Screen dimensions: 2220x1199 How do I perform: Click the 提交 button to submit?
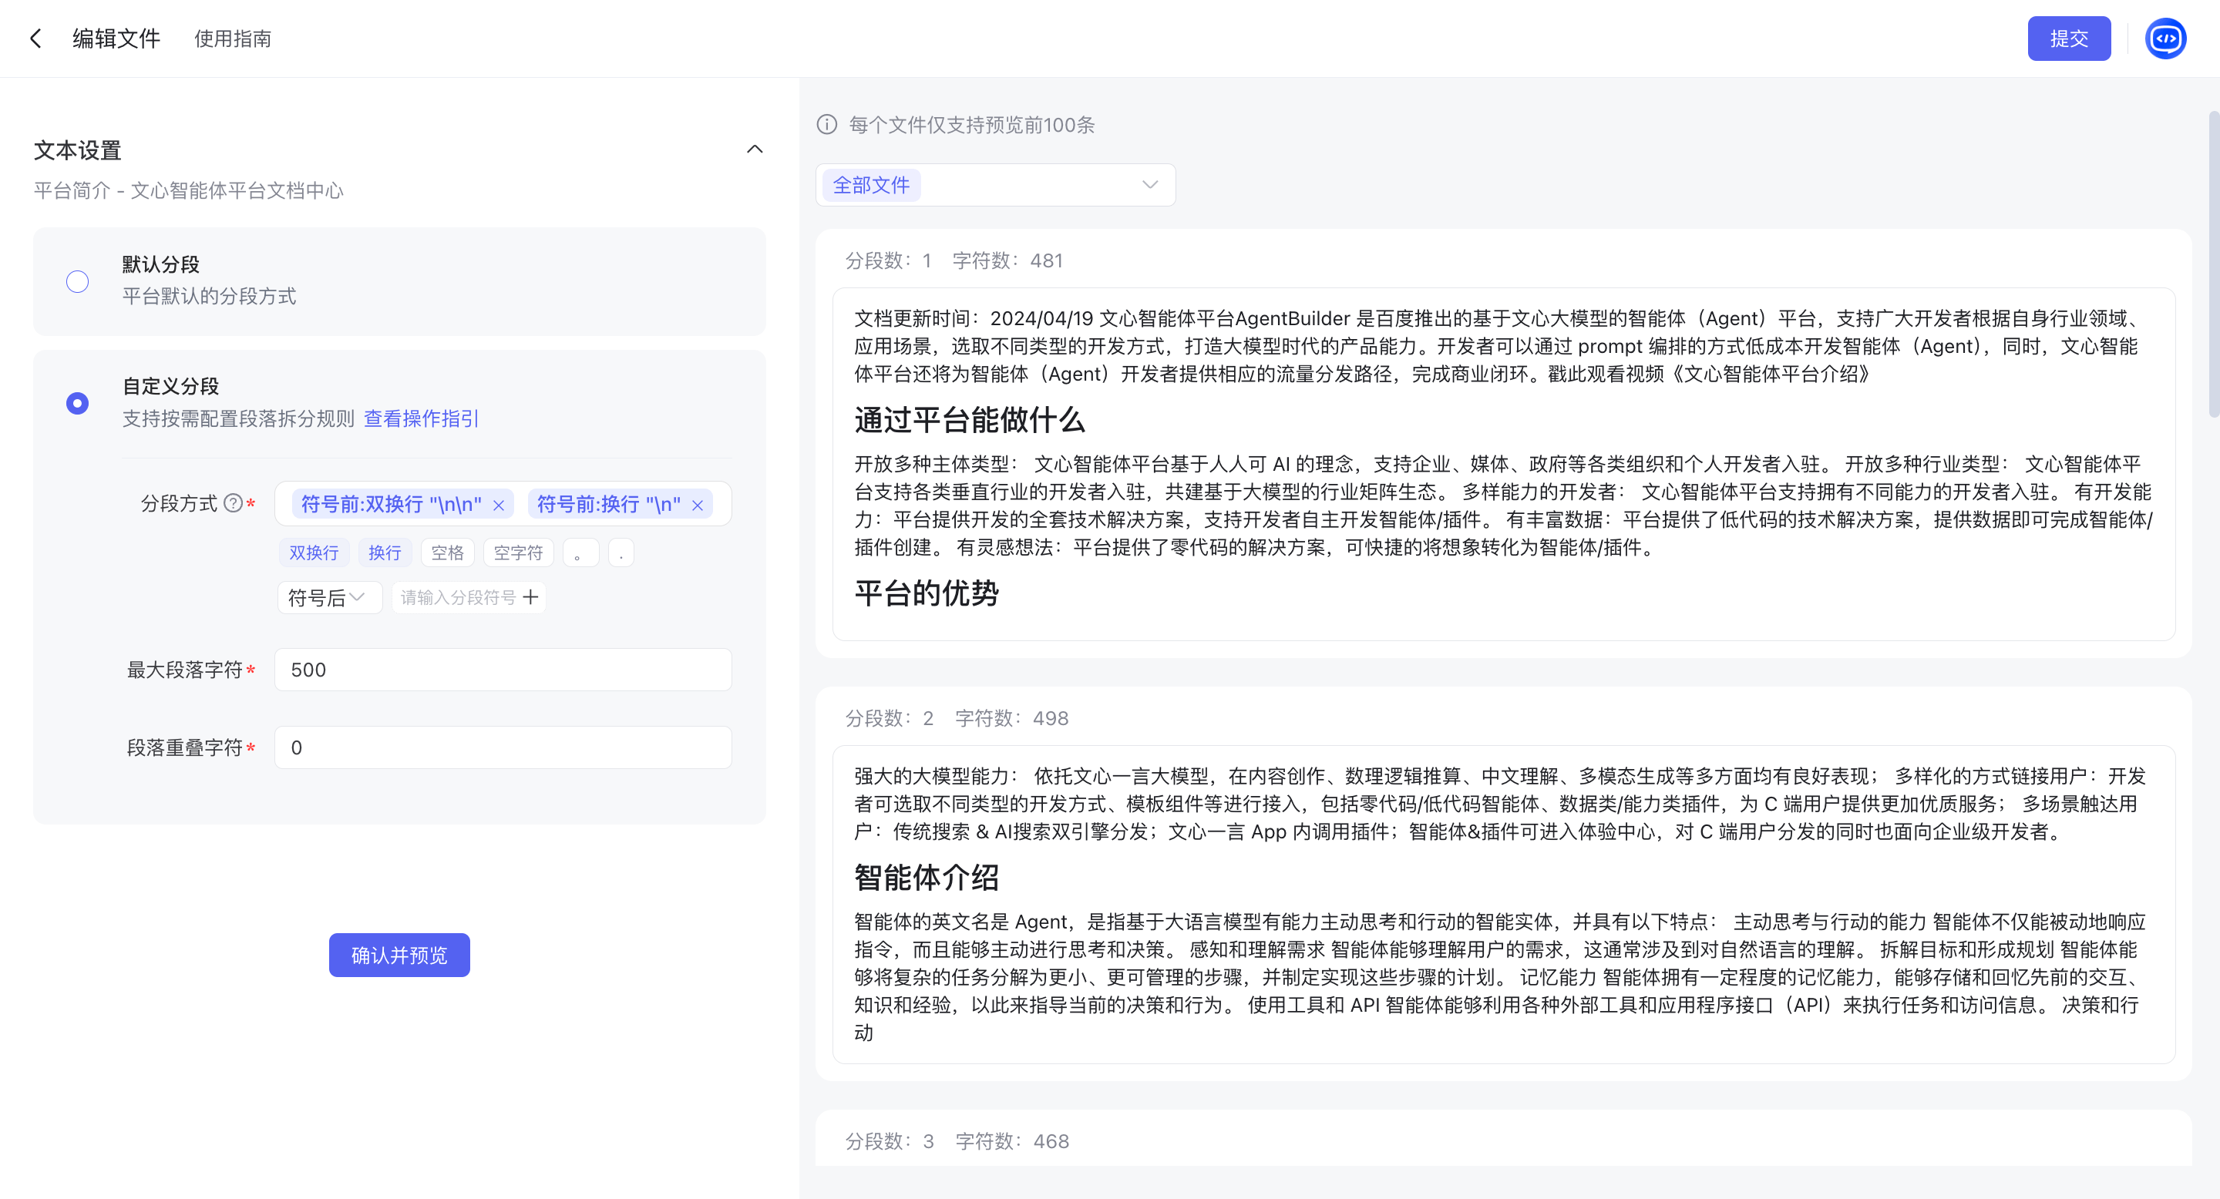click(2069, 38)
